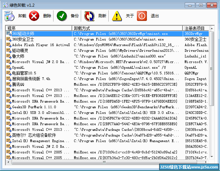Select the 360驱动大师 row

(x=107, y=34)
